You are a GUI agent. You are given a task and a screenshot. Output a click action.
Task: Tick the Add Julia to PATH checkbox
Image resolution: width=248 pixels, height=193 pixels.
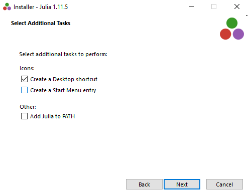click(x=24, y=116)
